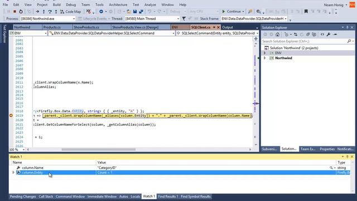Click Preview Selected Items icon in Solution Explorer
This screenshot has height=201, width=357.
(335, 35)
